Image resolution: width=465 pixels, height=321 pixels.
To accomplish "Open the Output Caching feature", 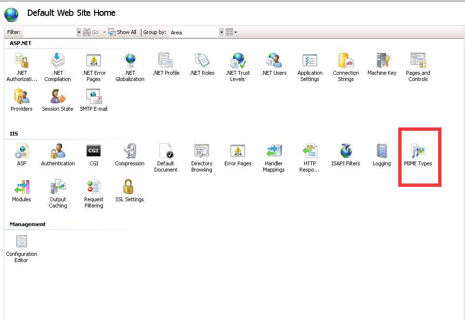I will pos(58,194).
